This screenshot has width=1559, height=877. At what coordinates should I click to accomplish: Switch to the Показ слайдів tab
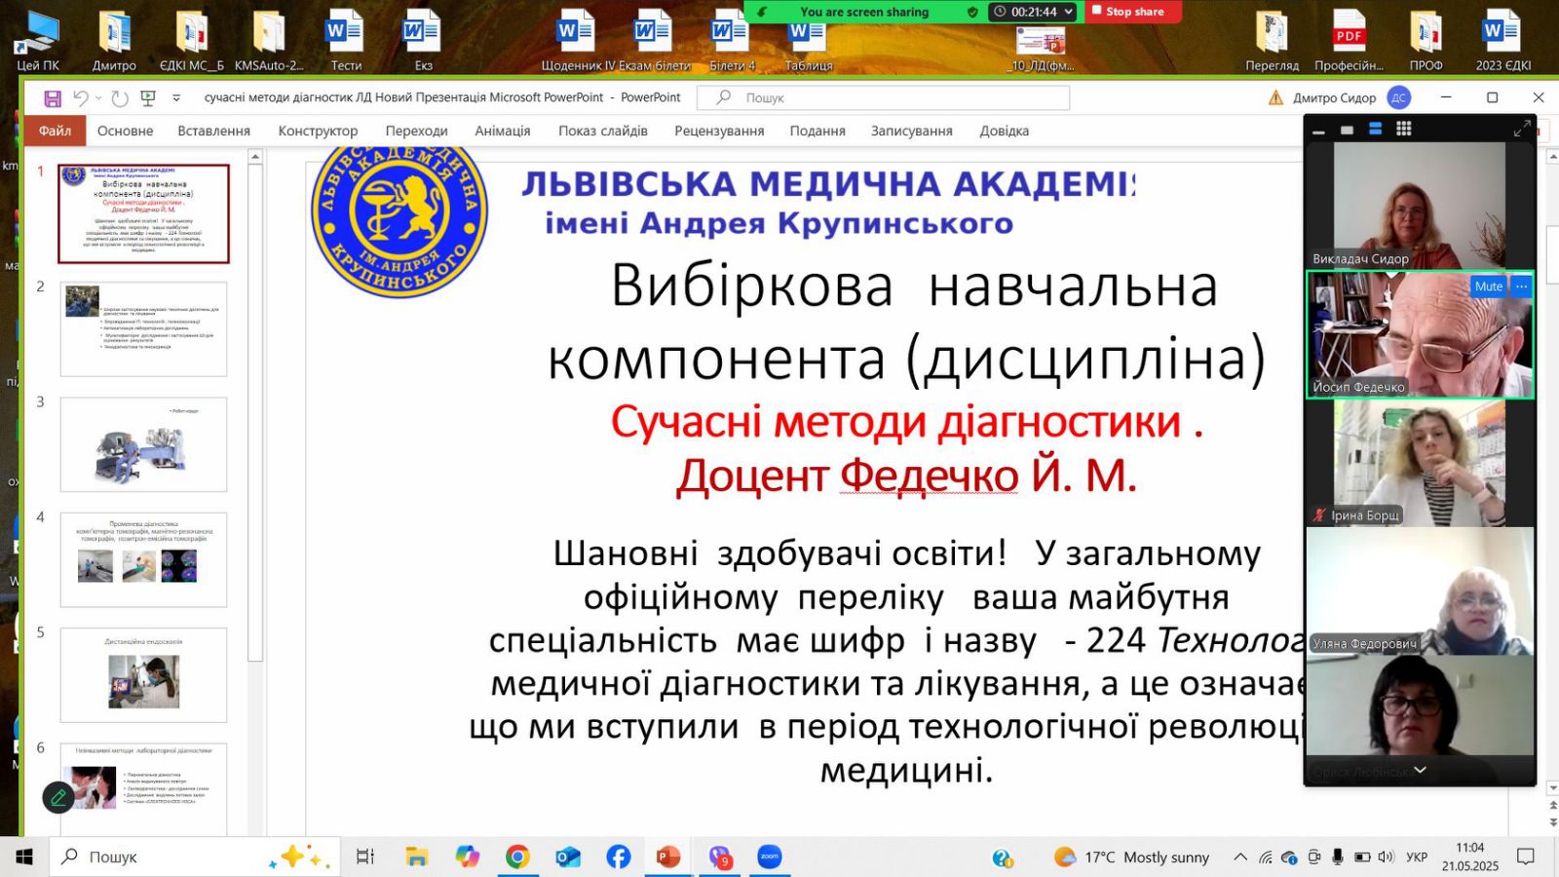click(x=602, y=131)
